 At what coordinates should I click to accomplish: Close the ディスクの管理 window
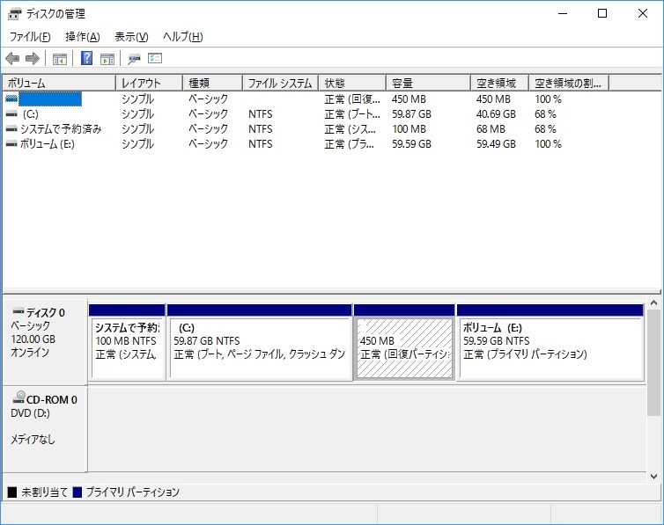[x=642, y=13]
